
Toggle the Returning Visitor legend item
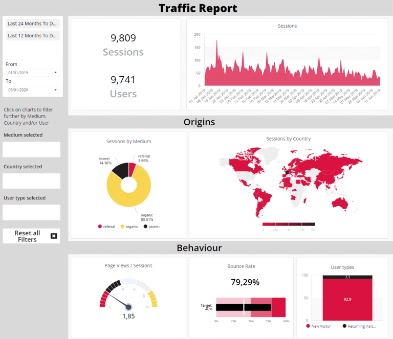[x=344, y=326]
